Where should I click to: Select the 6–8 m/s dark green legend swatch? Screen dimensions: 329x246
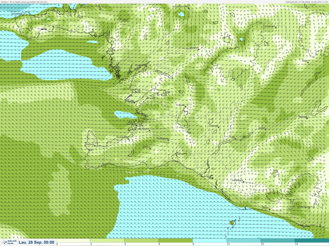click(176, 241)
